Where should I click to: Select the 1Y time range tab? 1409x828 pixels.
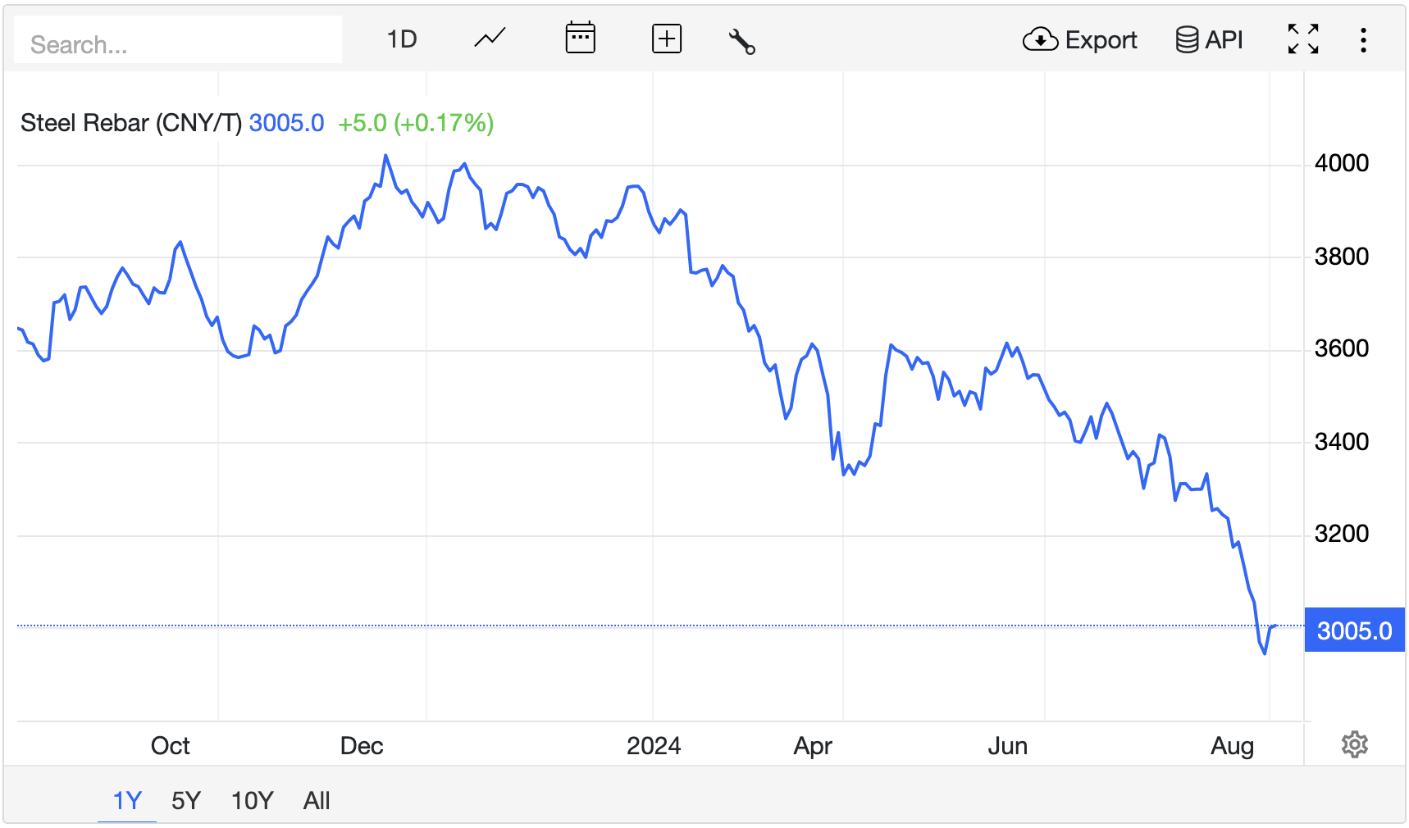(x=127, y=800)
